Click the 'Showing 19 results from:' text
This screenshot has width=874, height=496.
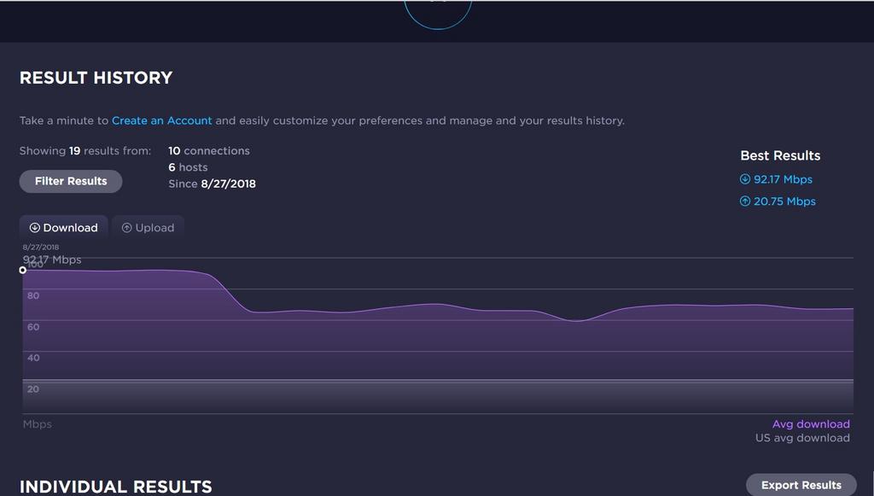pyautogui.click(x=85, y=150)
